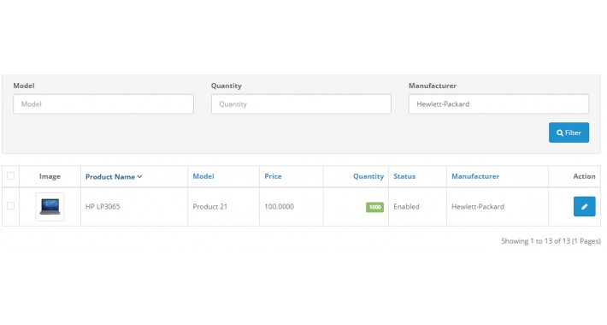Tick the checkbox for HP LP3065 row
Viewport: 607px width, 325px height.
point(11,206)
